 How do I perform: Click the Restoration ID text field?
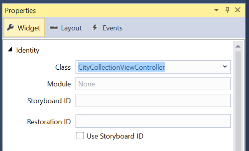tap(153, 121)
